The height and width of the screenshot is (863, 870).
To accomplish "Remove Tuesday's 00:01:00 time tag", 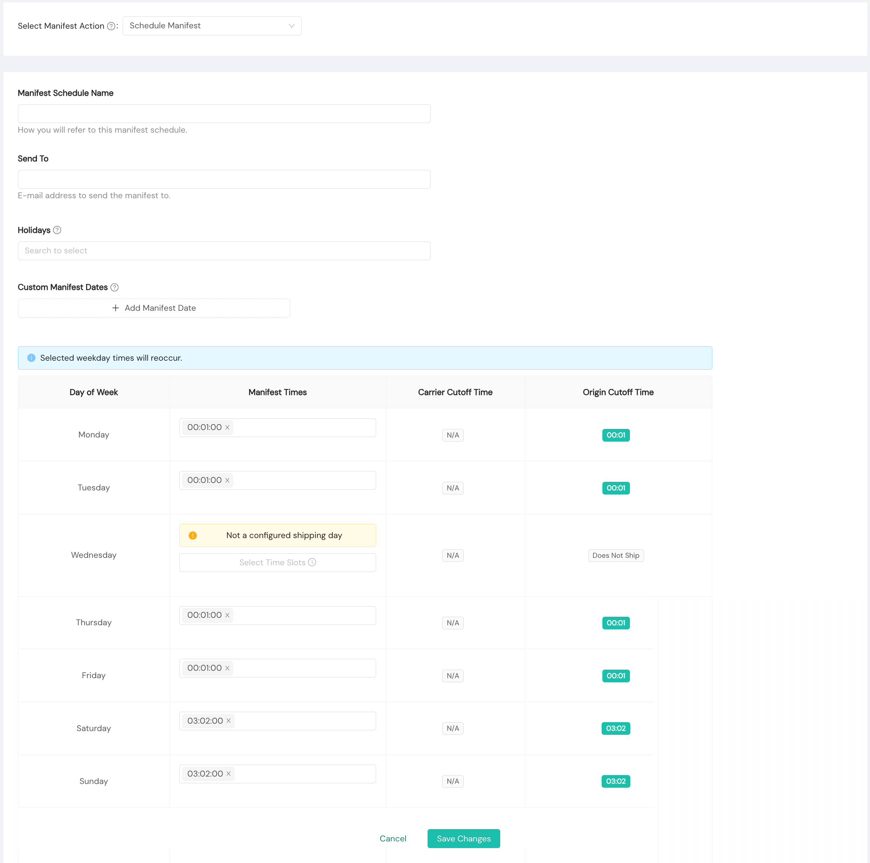I will (x=227, y=480).
